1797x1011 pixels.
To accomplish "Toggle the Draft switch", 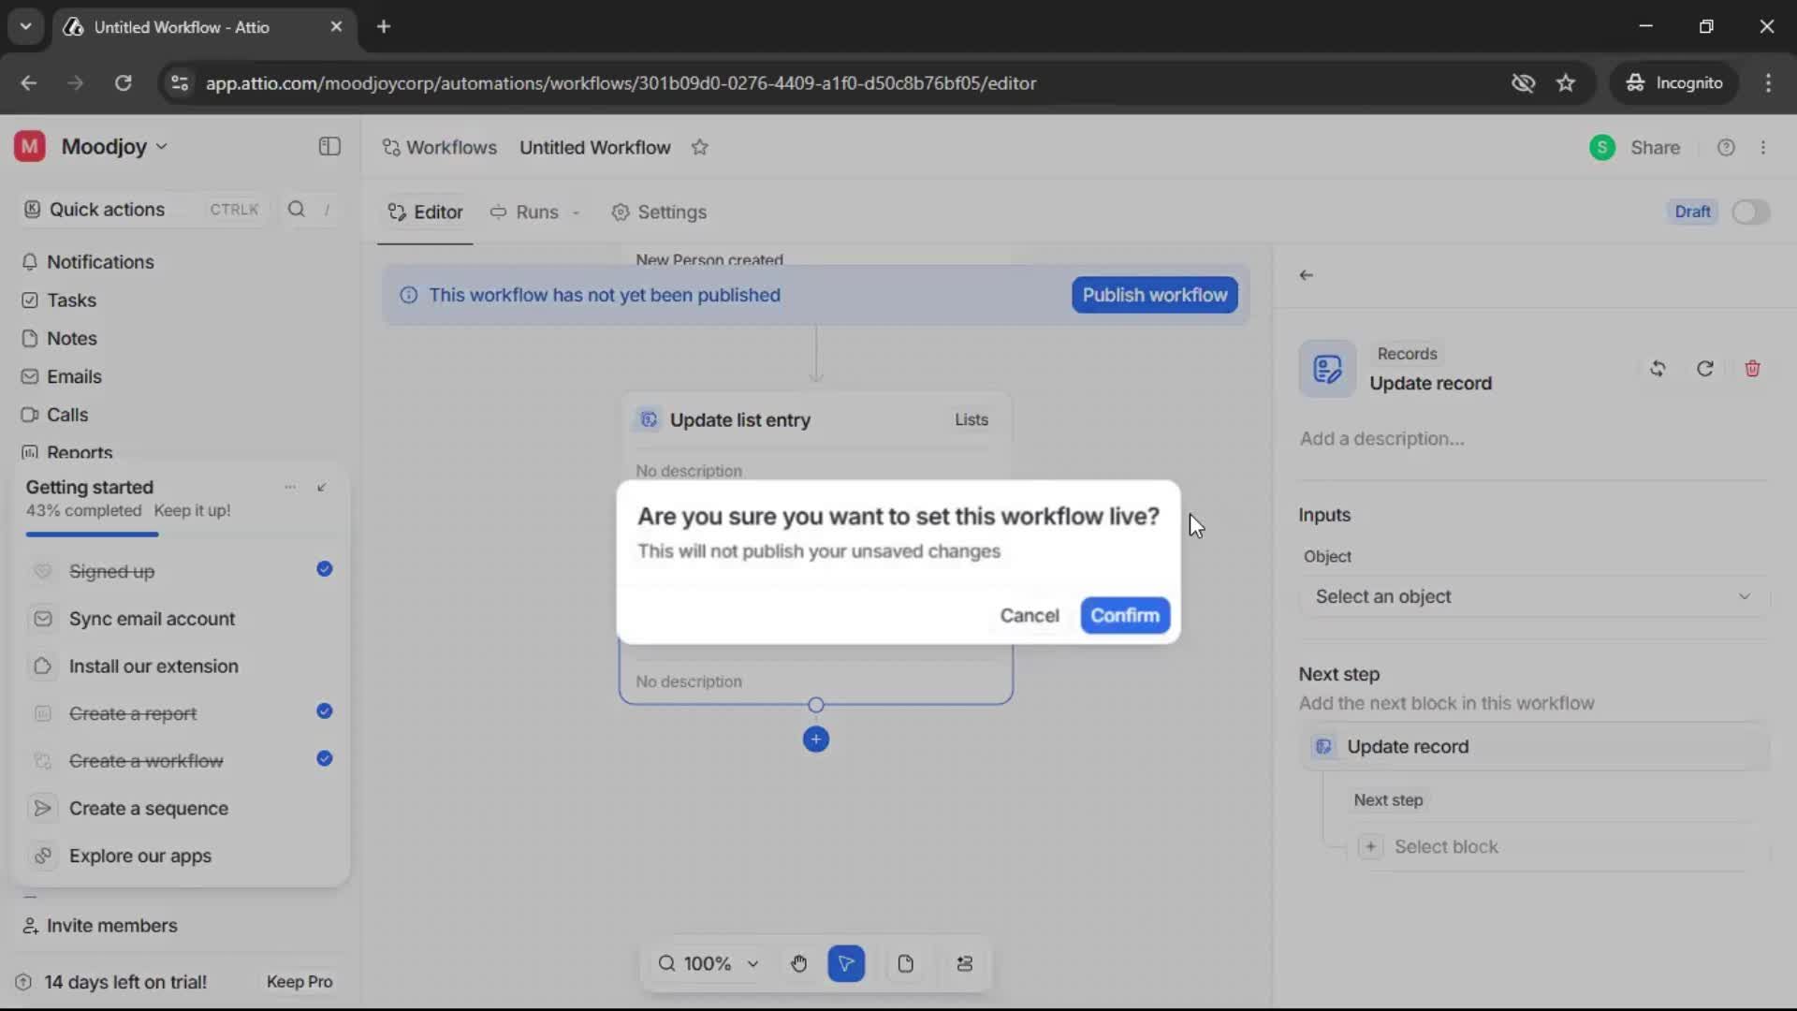I will point(1750,212).
